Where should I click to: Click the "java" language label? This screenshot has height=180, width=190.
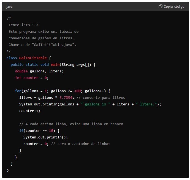(x=9, y=7)
